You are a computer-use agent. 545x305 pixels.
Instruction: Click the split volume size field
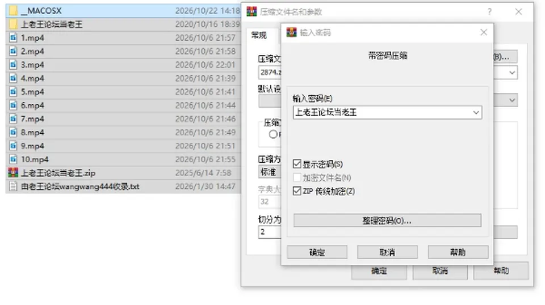(270, 232)
